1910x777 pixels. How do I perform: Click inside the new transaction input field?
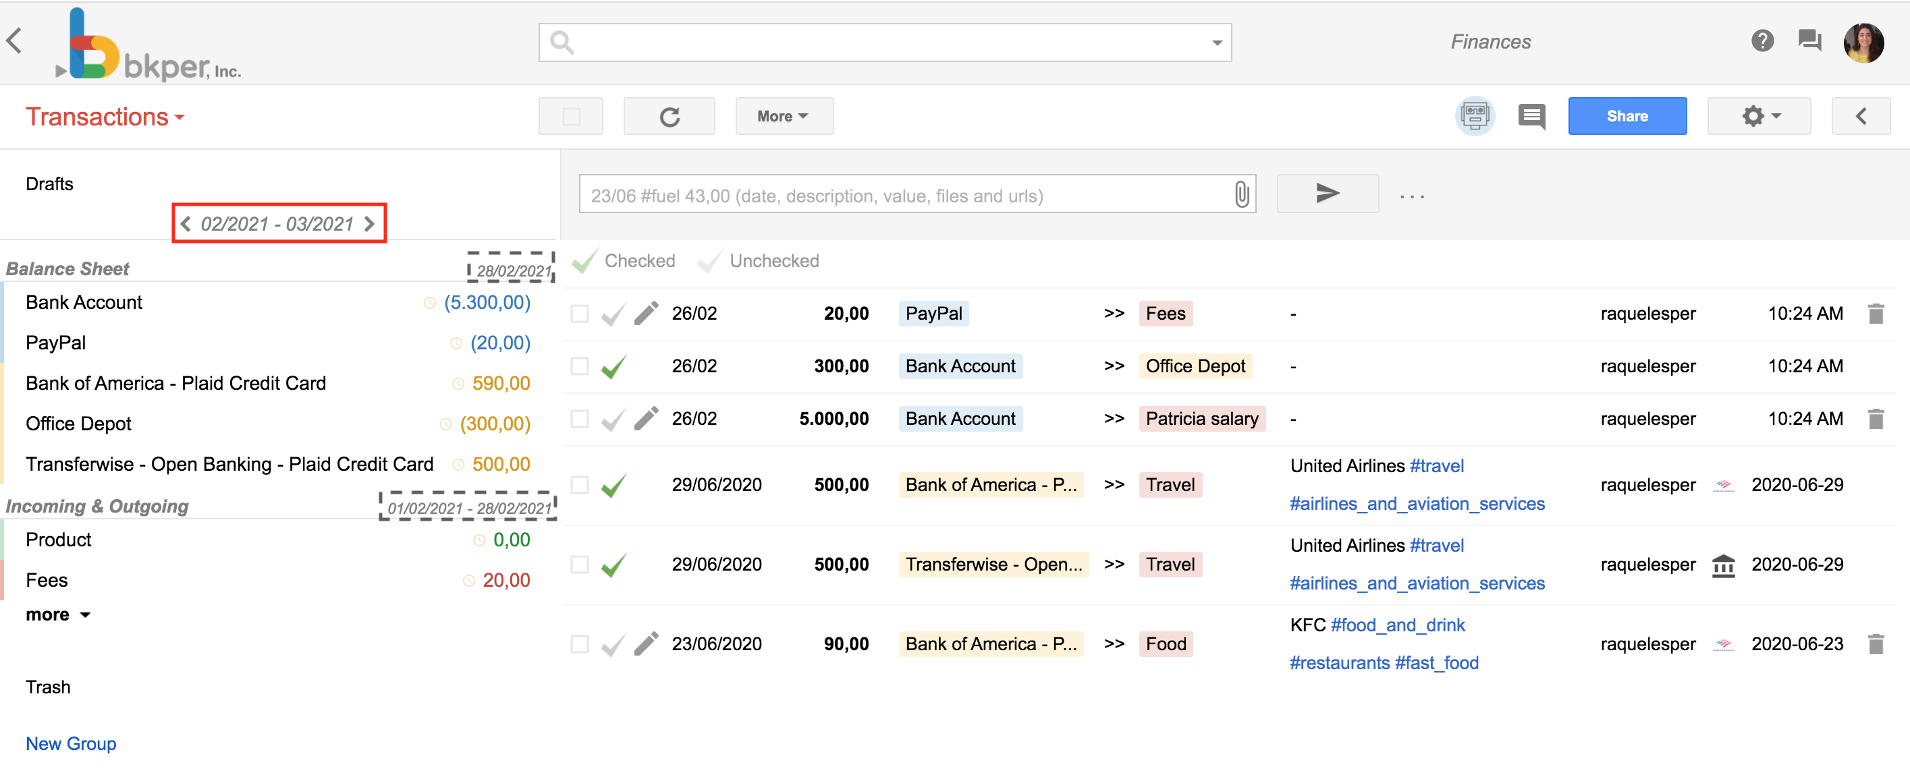tap(890, 195)
